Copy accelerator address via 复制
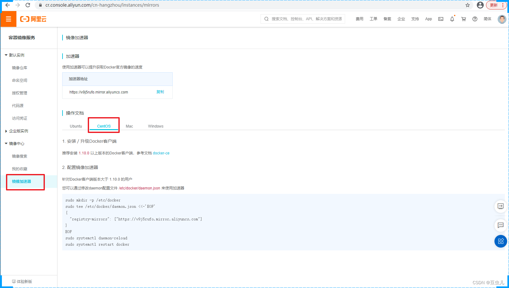 click(x=160, y=92)
